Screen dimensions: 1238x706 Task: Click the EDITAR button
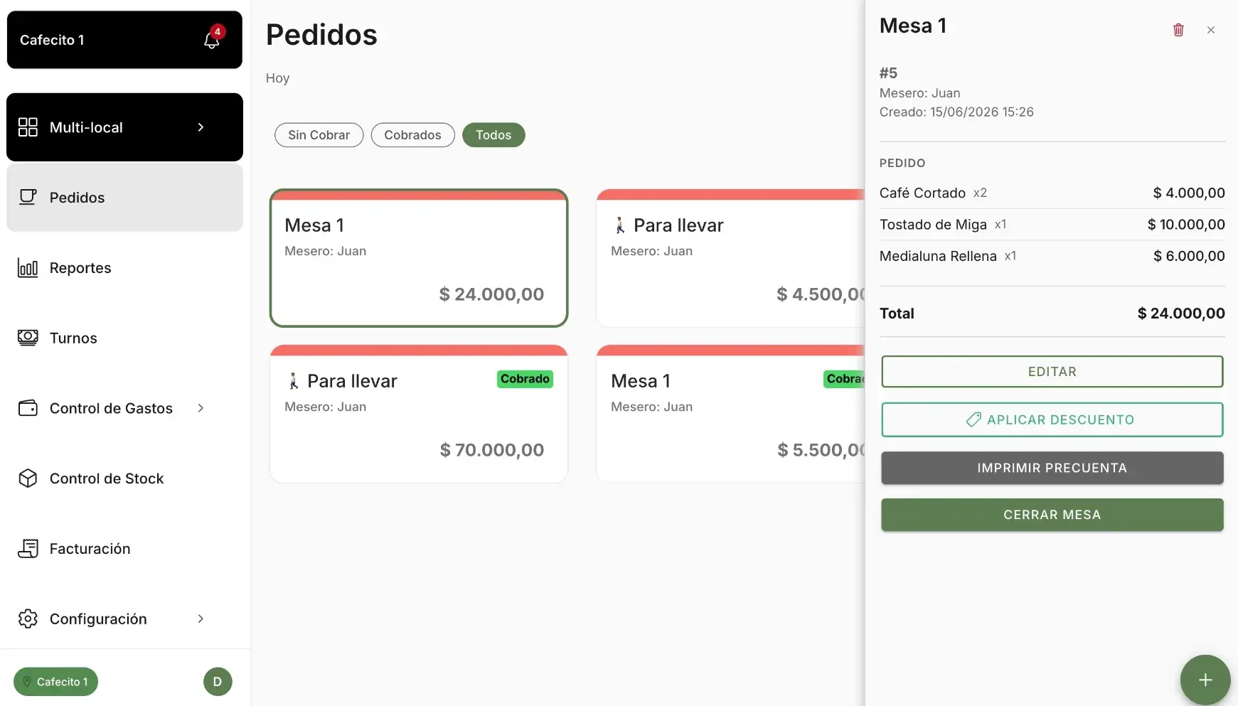[x=1052, y=372]
